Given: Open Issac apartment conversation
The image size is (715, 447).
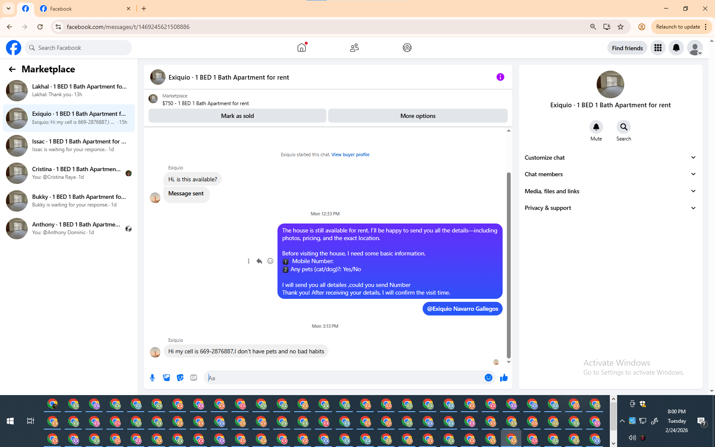Looking at the screenshot, I should pos(69,146).
